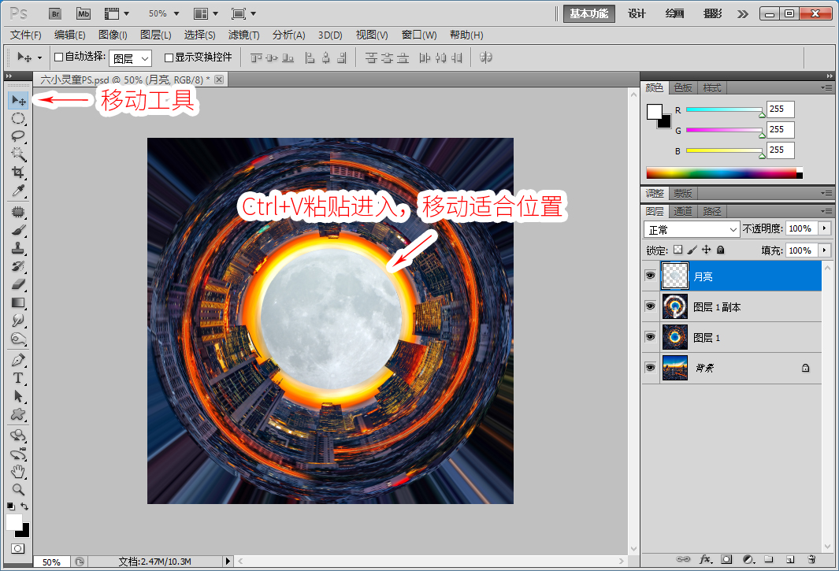The image size is (839, 571).
Task: Toggle lock transparent pixels
Action: 678,250
